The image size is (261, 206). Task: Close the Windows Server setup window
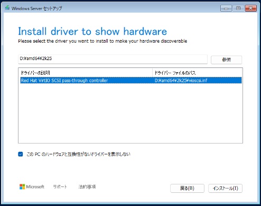click(x=251, y=8)
